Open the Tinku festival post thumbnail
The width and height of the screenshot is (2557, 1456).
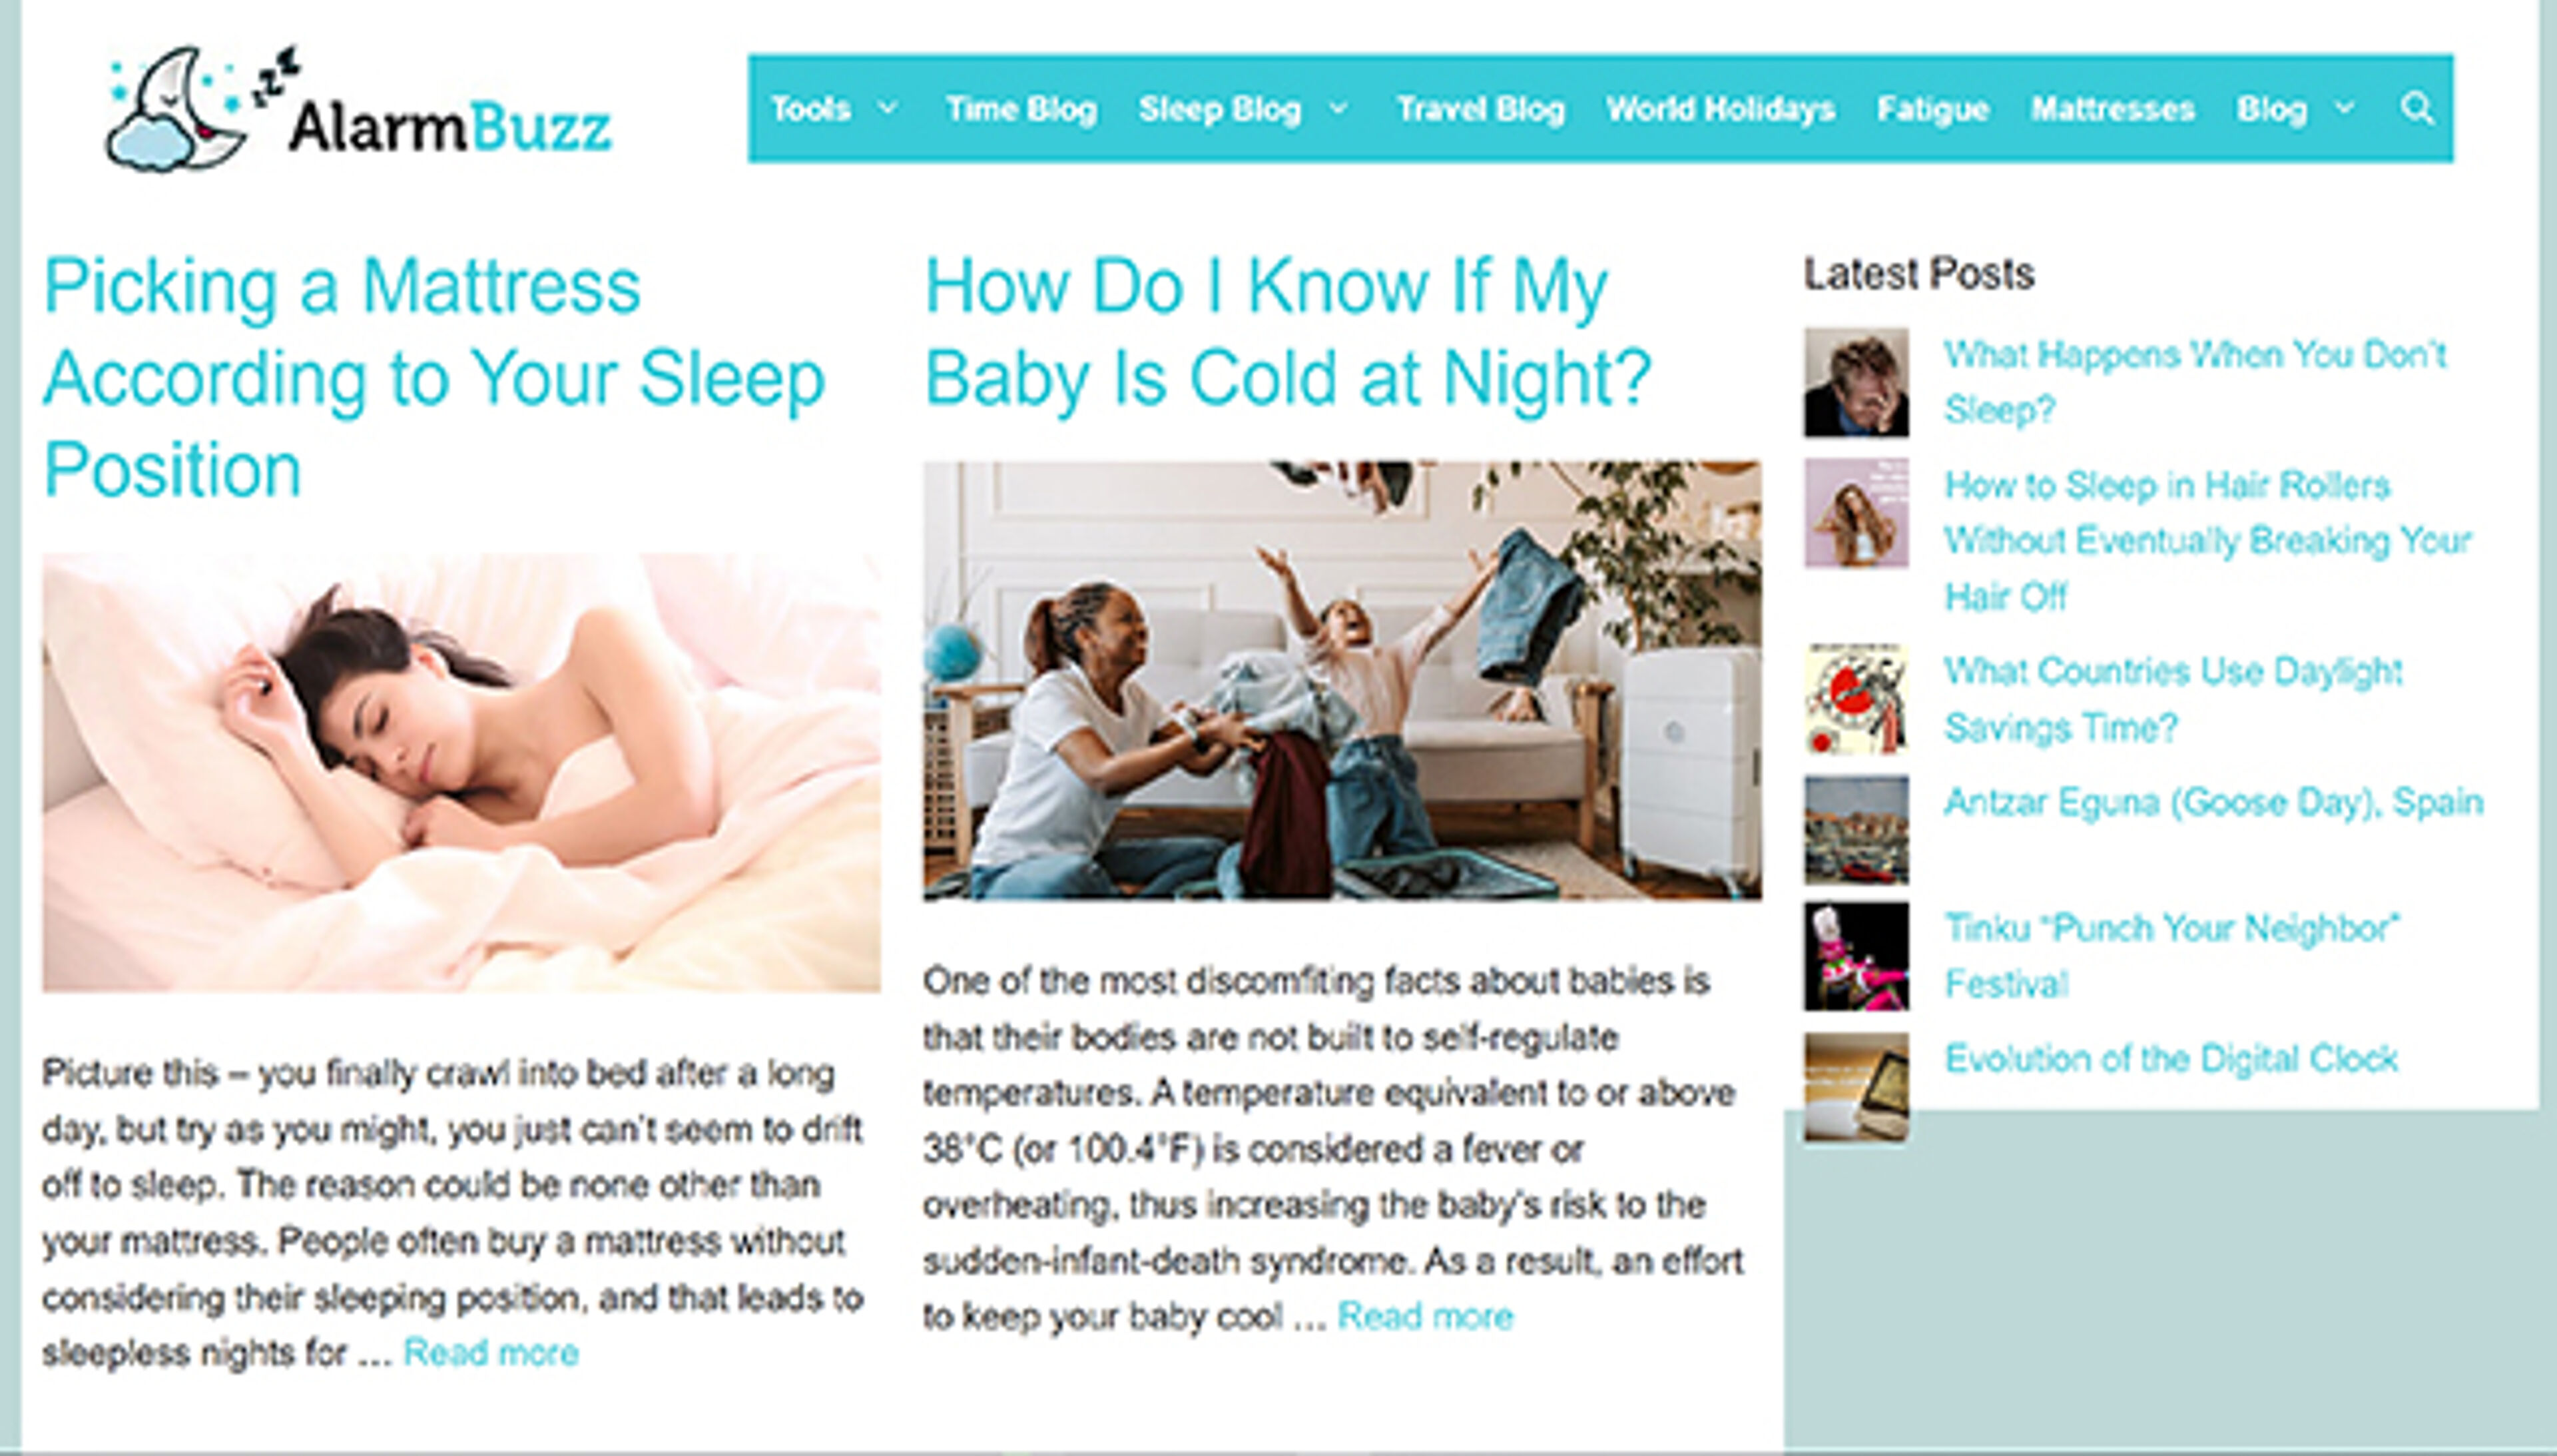[x=1856, y=956]
